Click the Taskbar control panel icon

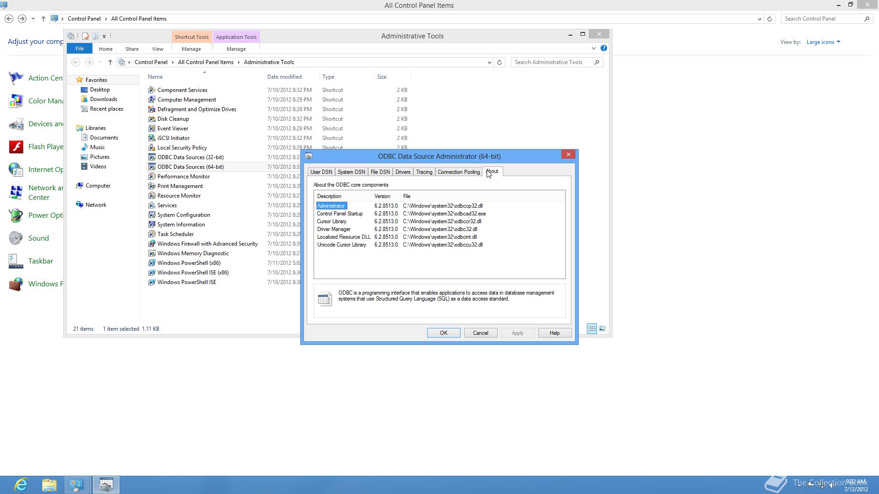coord(16,261)
